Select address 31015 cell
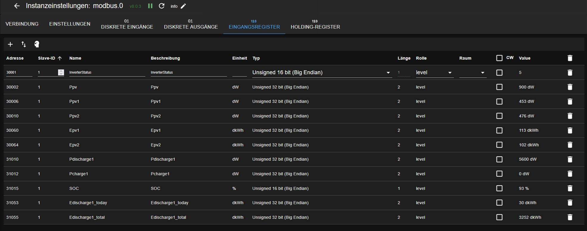 coord(13,188)
